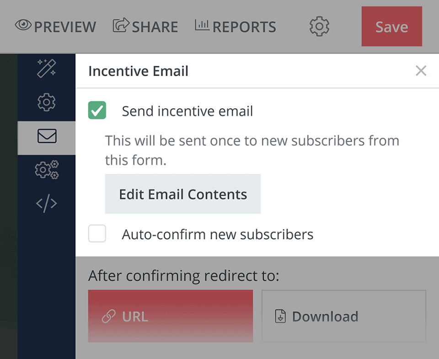Open the settings gear in the sidebar
The height and width of the screenshot is (359, 439).
click(46, 102)
